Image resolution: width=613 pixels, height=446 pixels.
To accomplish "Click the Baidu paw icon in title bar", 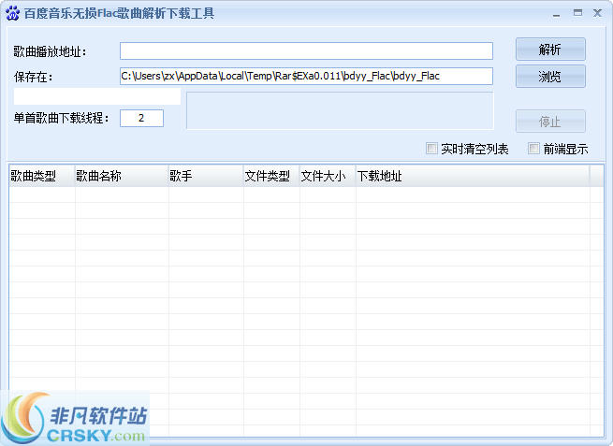I will (12, 13).
